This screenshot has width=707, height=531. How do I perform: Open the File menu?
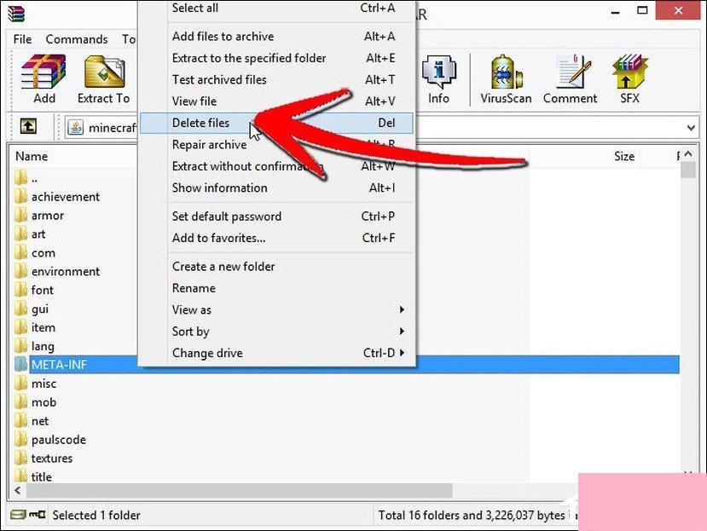point(22,39)
